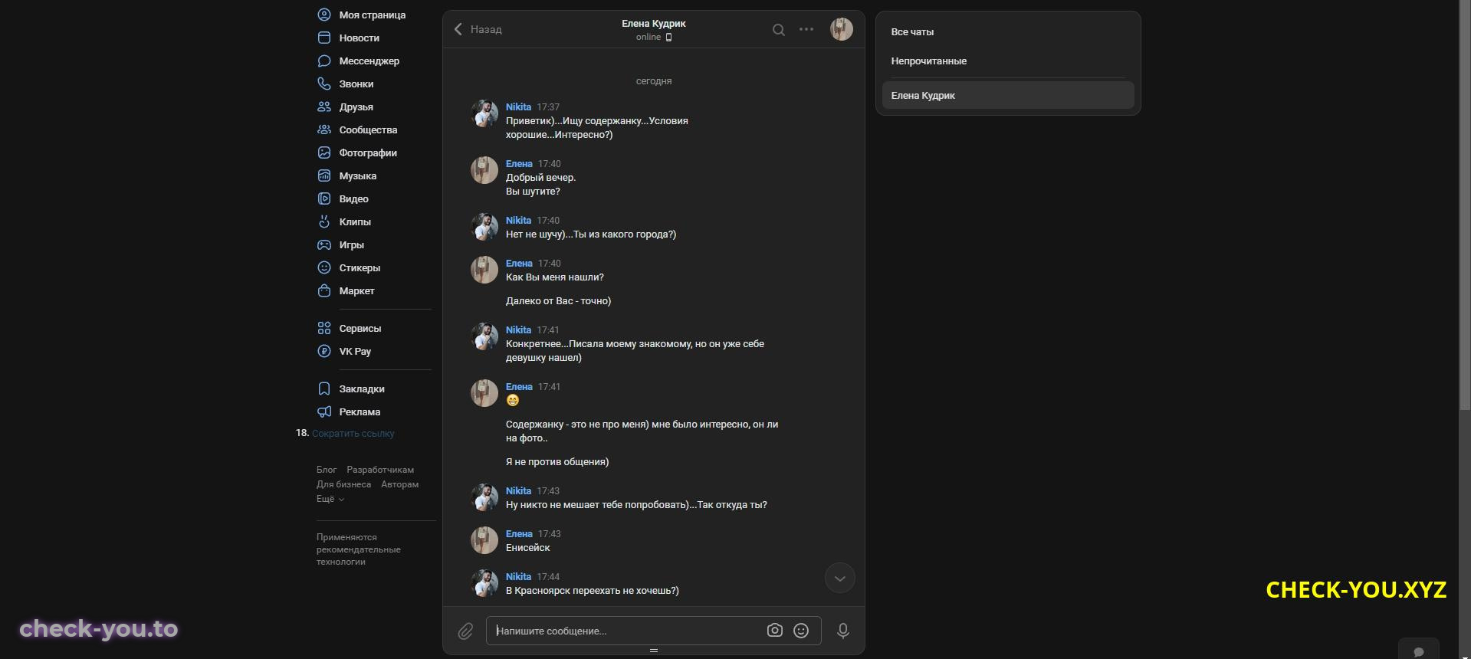Viewport: 1471px width, 659px height.
Task: Search within chat using magnifier icon
Action: point(778,30)
